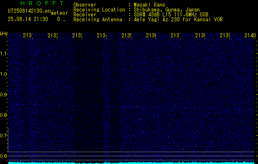Click the 0.7 frequency axis label
Image resolution: width=258 pixels, height=164 pixels.
4,135
